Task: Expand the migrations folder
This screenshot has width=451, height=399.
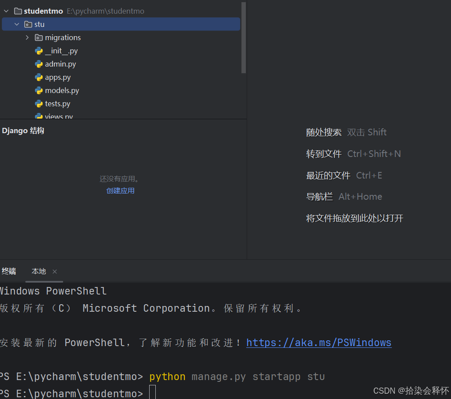Action: point(27,37)
